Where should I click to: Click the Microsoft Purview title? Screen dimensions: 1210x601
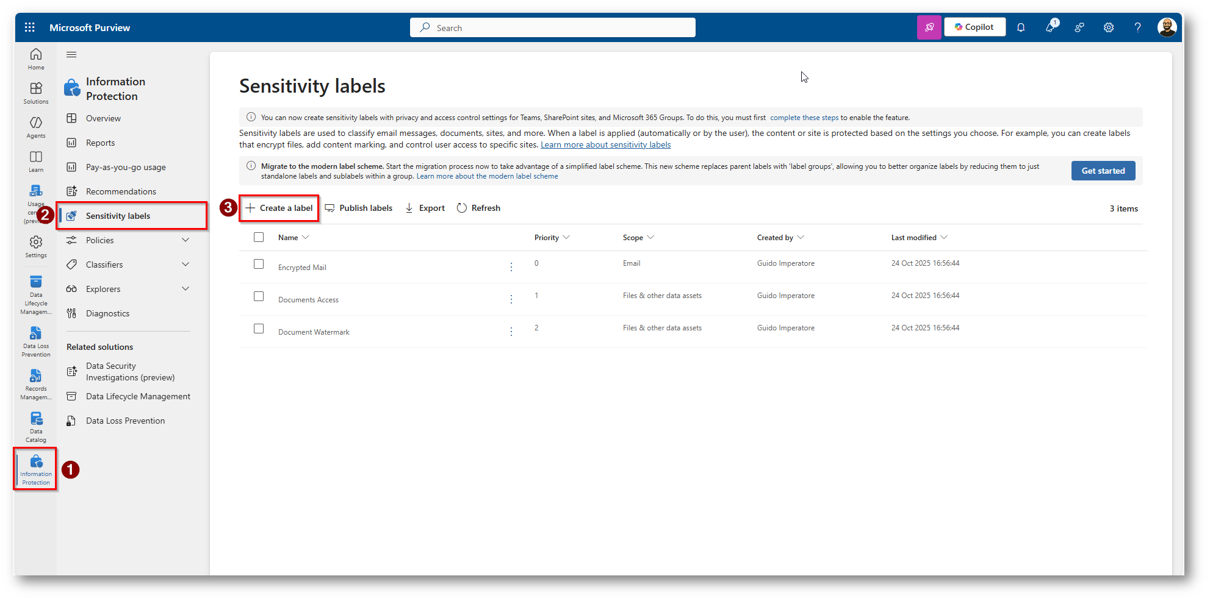click(x=90, y=27)
